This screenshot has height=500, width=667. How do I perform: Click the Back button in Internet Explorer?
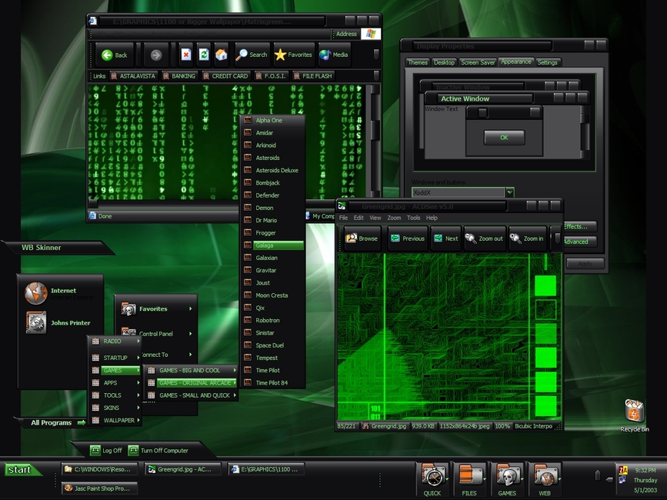114,55
